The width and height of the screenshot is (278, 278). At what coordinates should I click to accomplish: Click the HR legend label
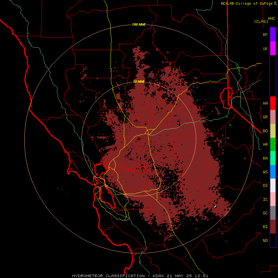coord(265,145)
